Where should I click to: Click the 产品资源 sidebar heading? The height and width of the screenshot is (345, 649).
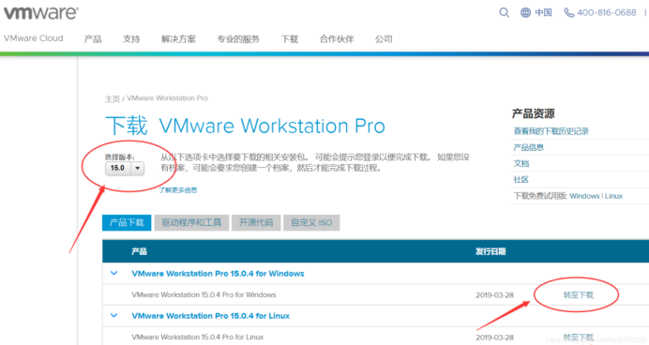(533, 113)
